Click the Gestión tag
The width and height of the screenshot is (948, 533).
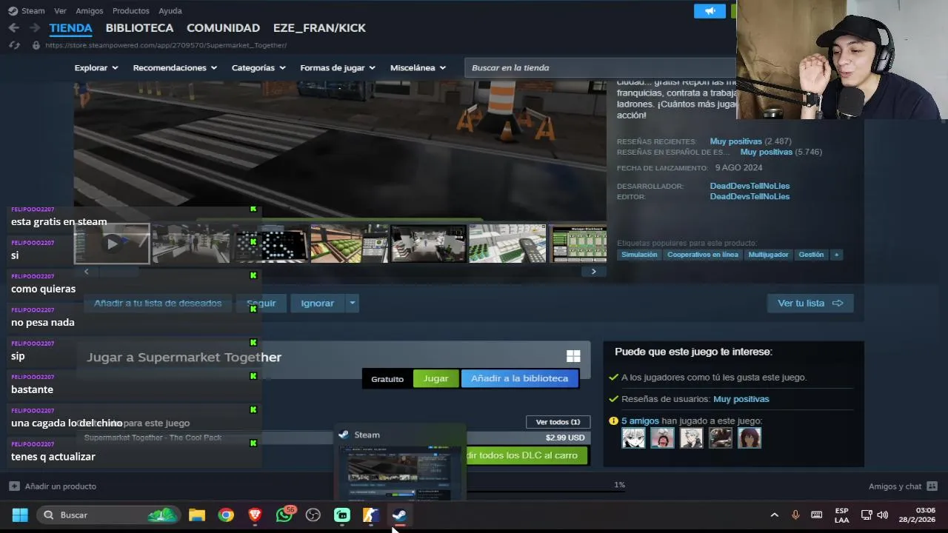(811, 255)
